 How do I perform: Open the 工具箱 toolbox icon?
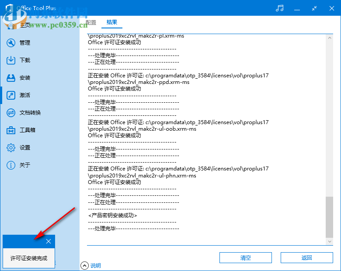pyautogui.click(x=10, y=130)
